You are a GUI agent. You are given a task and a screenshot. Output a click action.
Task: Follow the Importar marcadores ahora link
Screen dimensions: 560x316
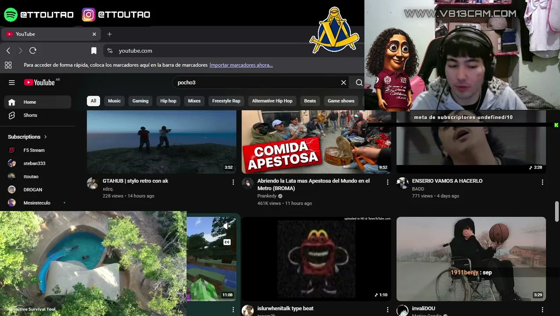click(x=241, y=65)
